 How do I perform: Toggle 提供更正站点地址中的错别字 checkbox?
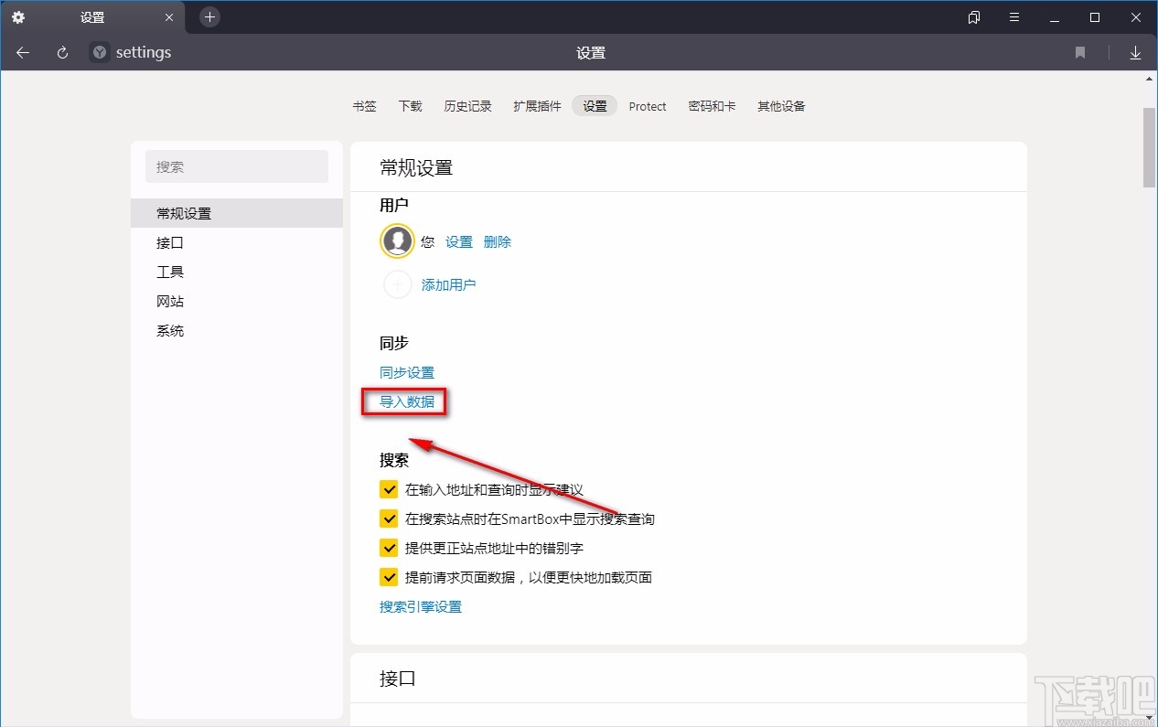(x=388, y=548)
